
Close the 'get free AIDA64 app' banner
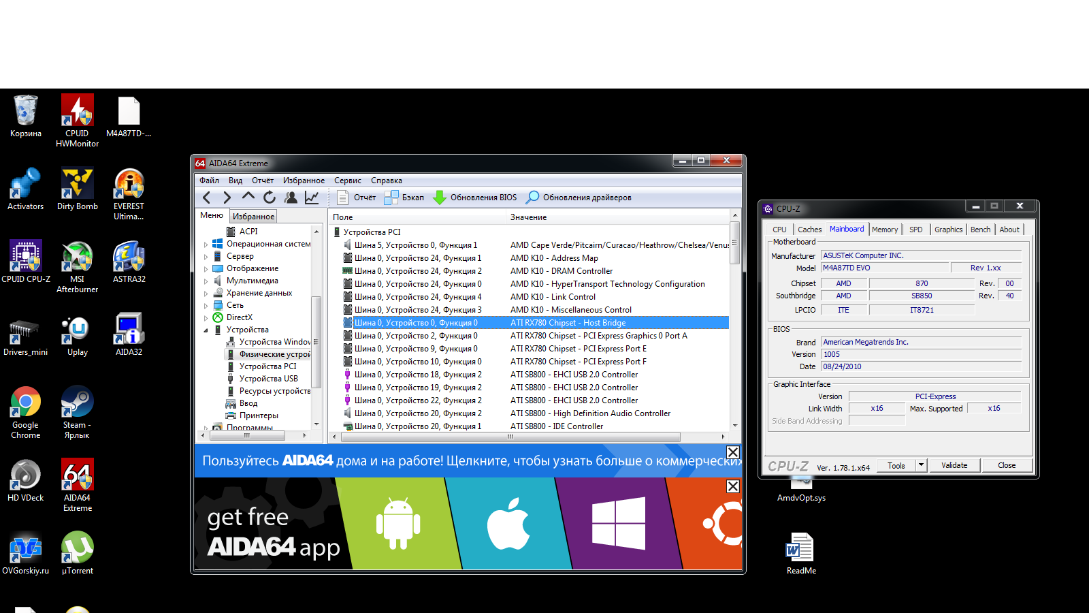[x=733, y=486]
